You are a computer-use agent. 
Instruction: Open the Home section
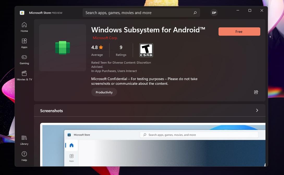(24, 27)
